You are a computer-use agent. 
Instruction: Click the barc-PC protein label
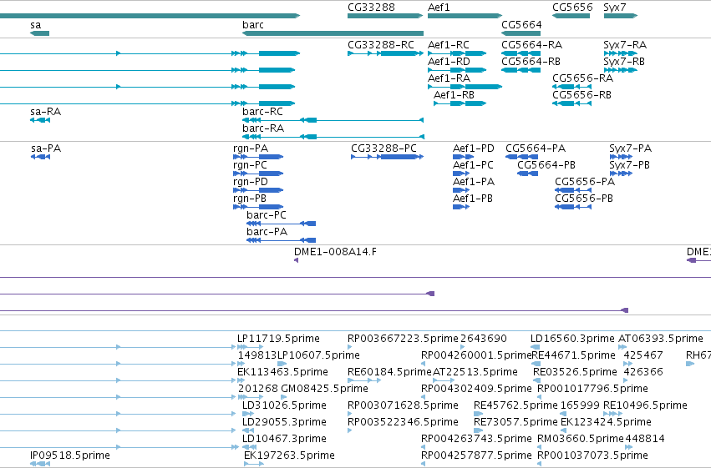tap(267, 215)
